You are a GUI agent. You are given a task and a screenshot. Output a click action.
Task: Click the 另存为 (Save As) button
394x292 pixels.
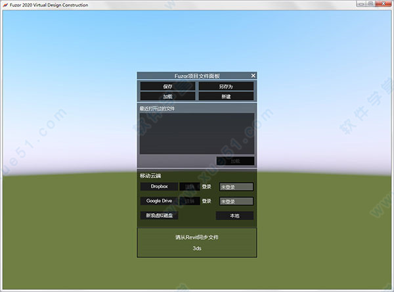coord(226,86)
